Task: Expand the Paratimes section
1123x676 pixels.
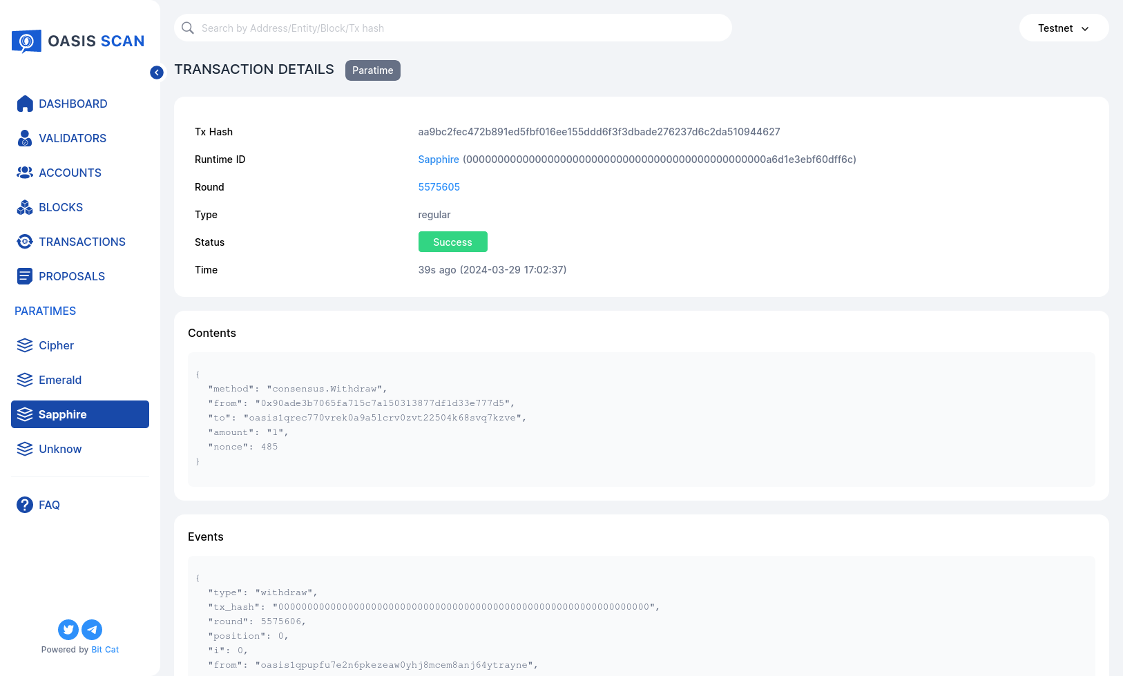Action: click(45, 311)
